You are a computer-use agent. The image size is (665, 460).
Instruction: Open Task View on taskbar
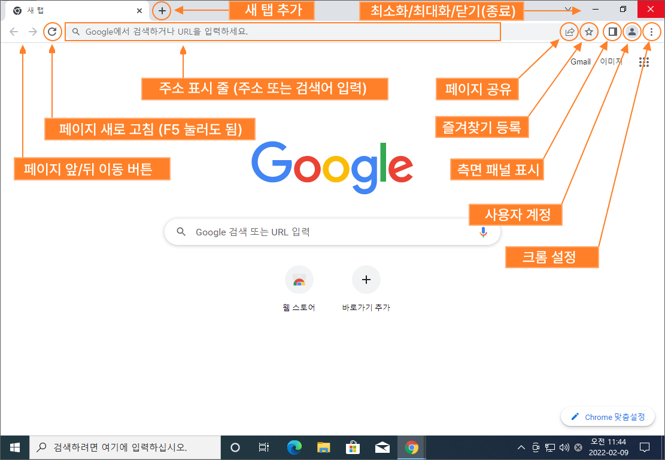(263, 447)
